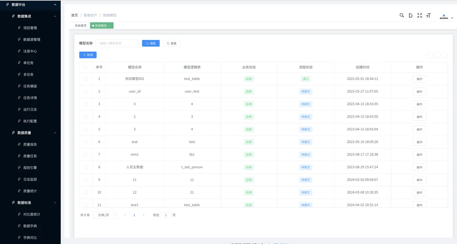Click the AllData logo avatar
Screen dimensions: 457x244
click(444, 17)
